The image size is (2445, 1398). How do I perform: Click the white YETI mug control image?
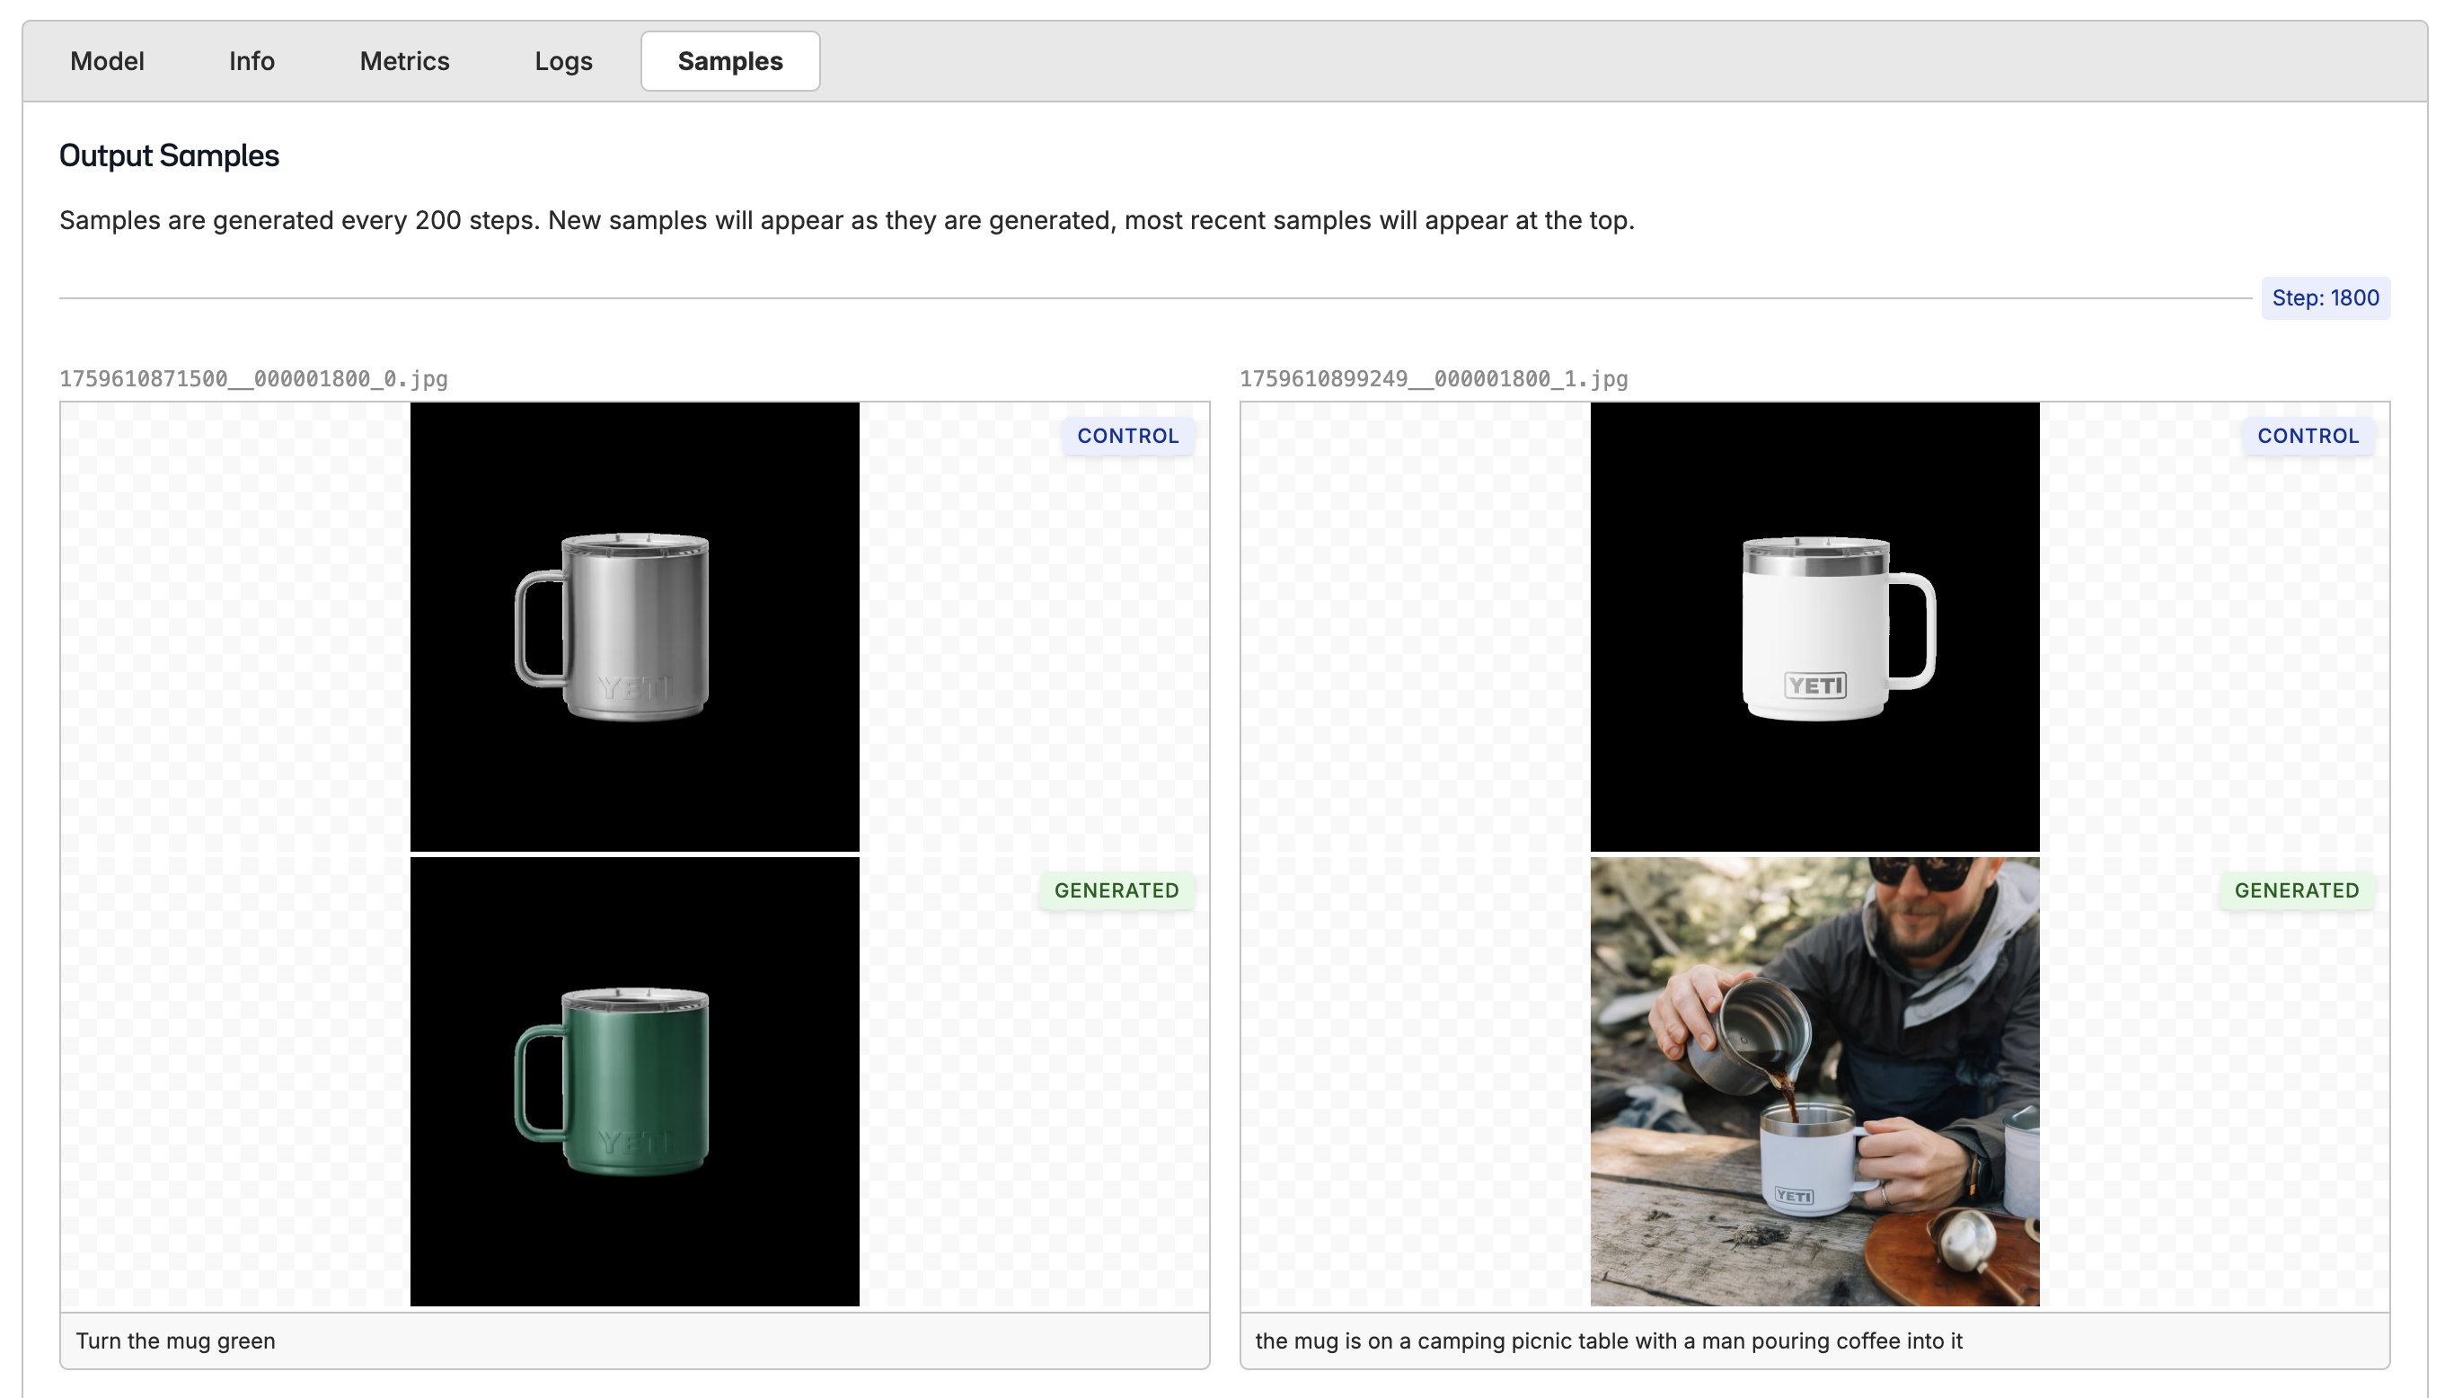1814,626
